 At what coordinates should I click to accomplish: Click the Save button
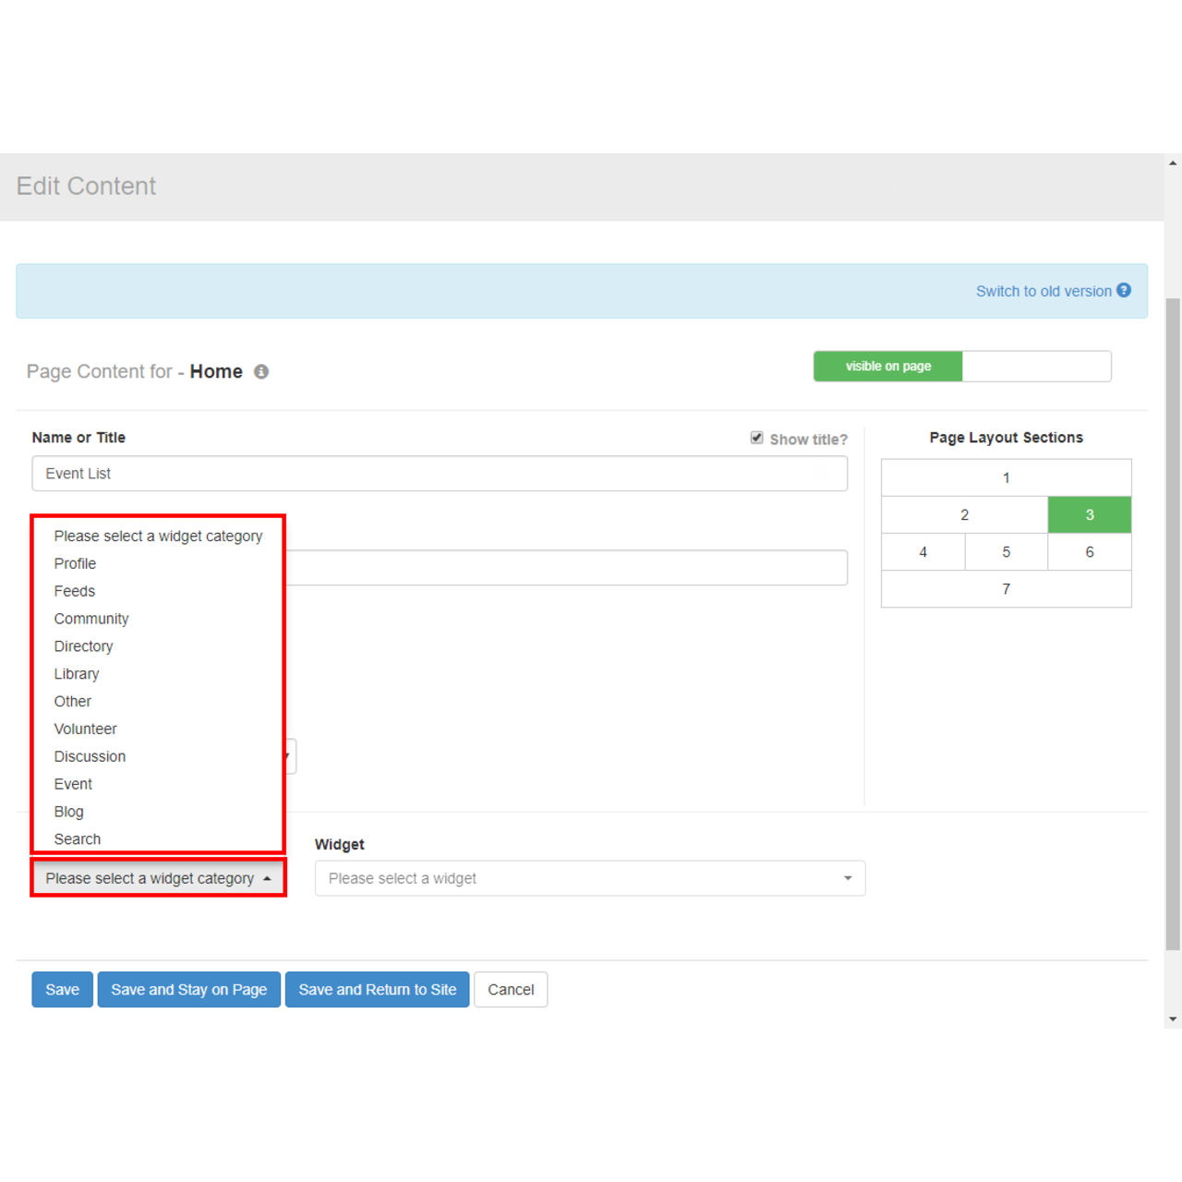62,990
